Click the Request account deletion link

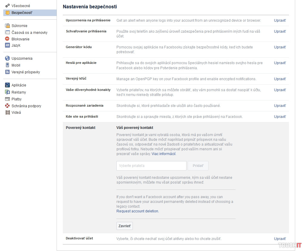coord(138,211)
